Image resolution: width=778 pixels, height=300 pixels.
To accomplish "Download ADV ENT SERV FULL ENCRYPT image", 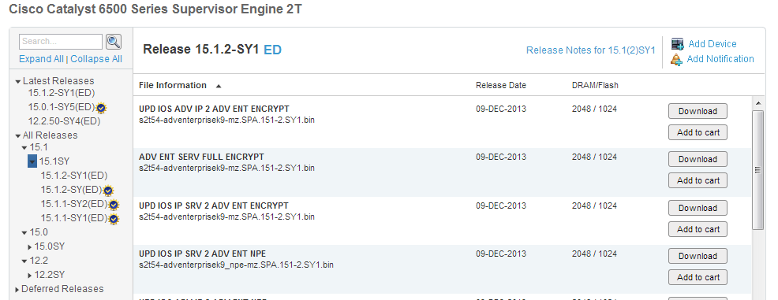I will [698, 159].
